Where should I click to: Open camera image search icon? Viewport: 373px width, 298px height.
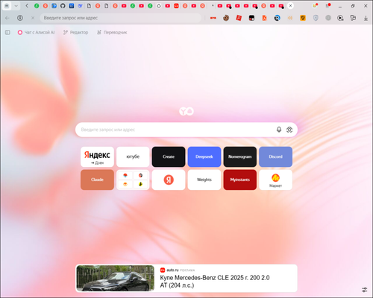point(289,130)
